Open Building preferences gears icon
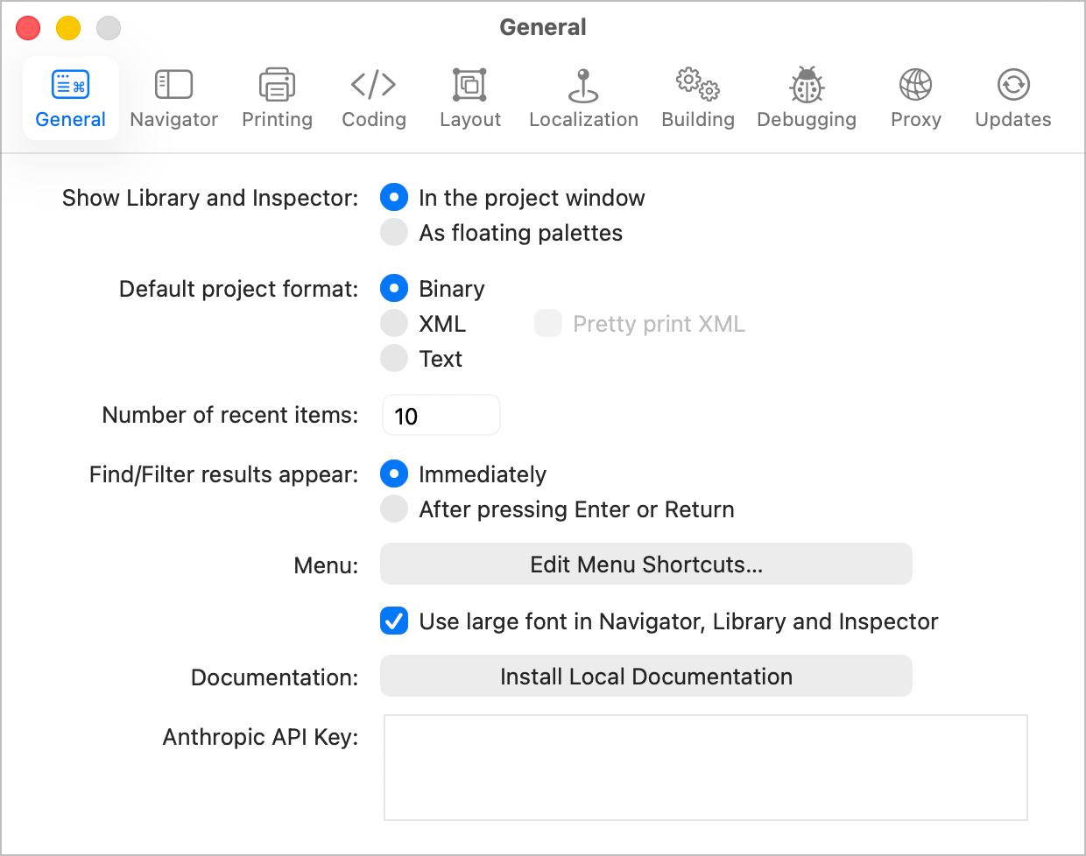 (697, 85)
